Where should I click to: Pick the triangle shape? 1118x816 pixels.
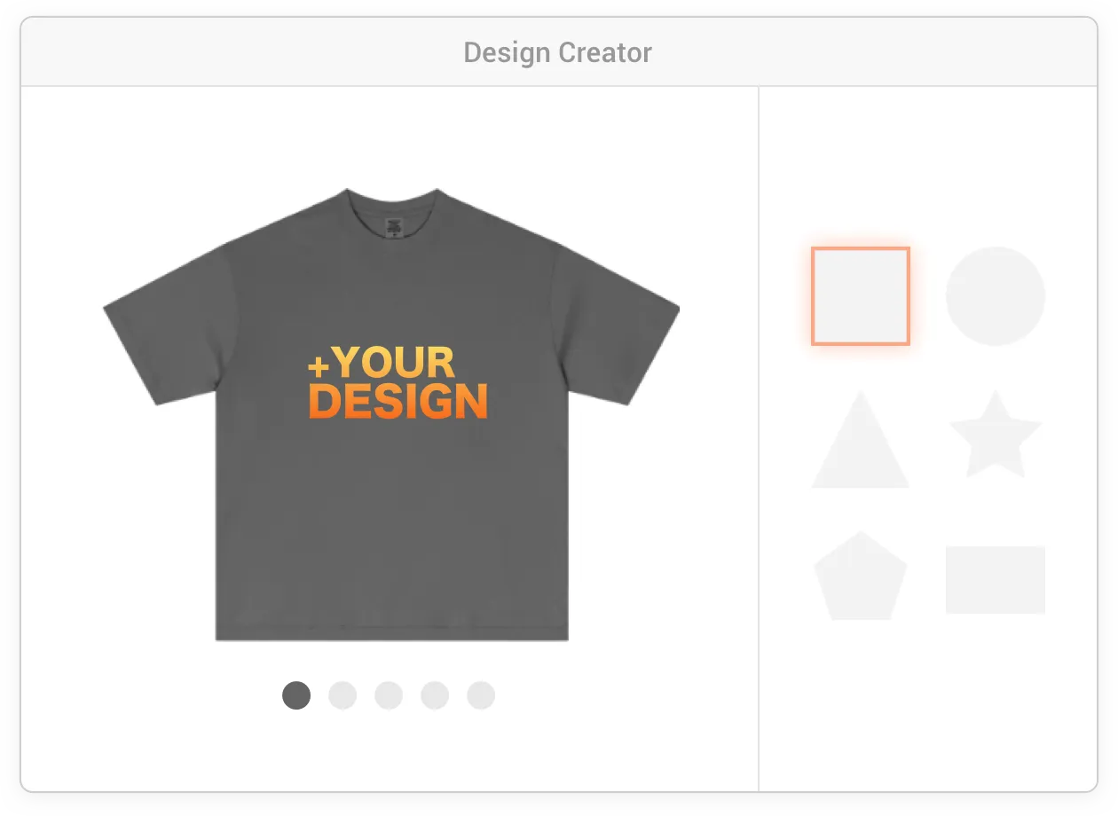click(x=861, y=439)
